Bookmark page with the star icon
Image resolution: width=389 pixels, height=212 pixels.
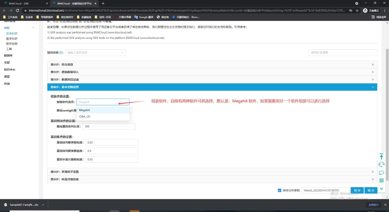(357, 10)
